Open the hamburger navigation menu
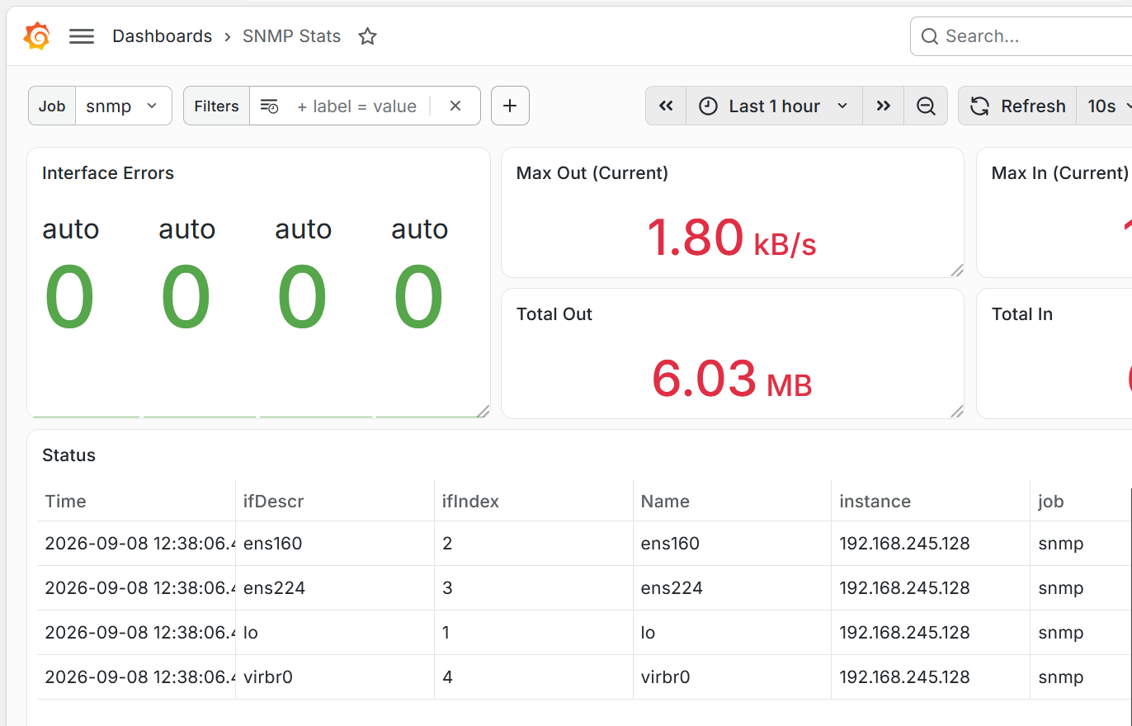1132x726 pixels. point(82,36)
